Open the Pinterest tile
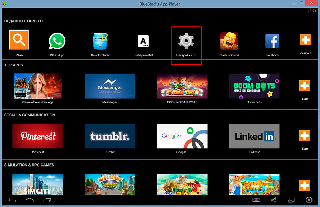320x207 pixels. (x=38, y=136)
